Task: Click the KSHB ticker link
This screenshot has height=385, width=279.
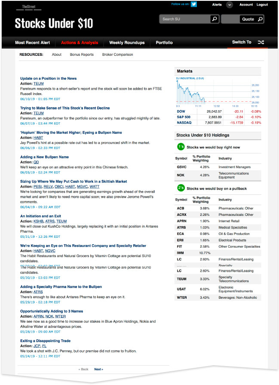Action: click(x=38, y=221)
